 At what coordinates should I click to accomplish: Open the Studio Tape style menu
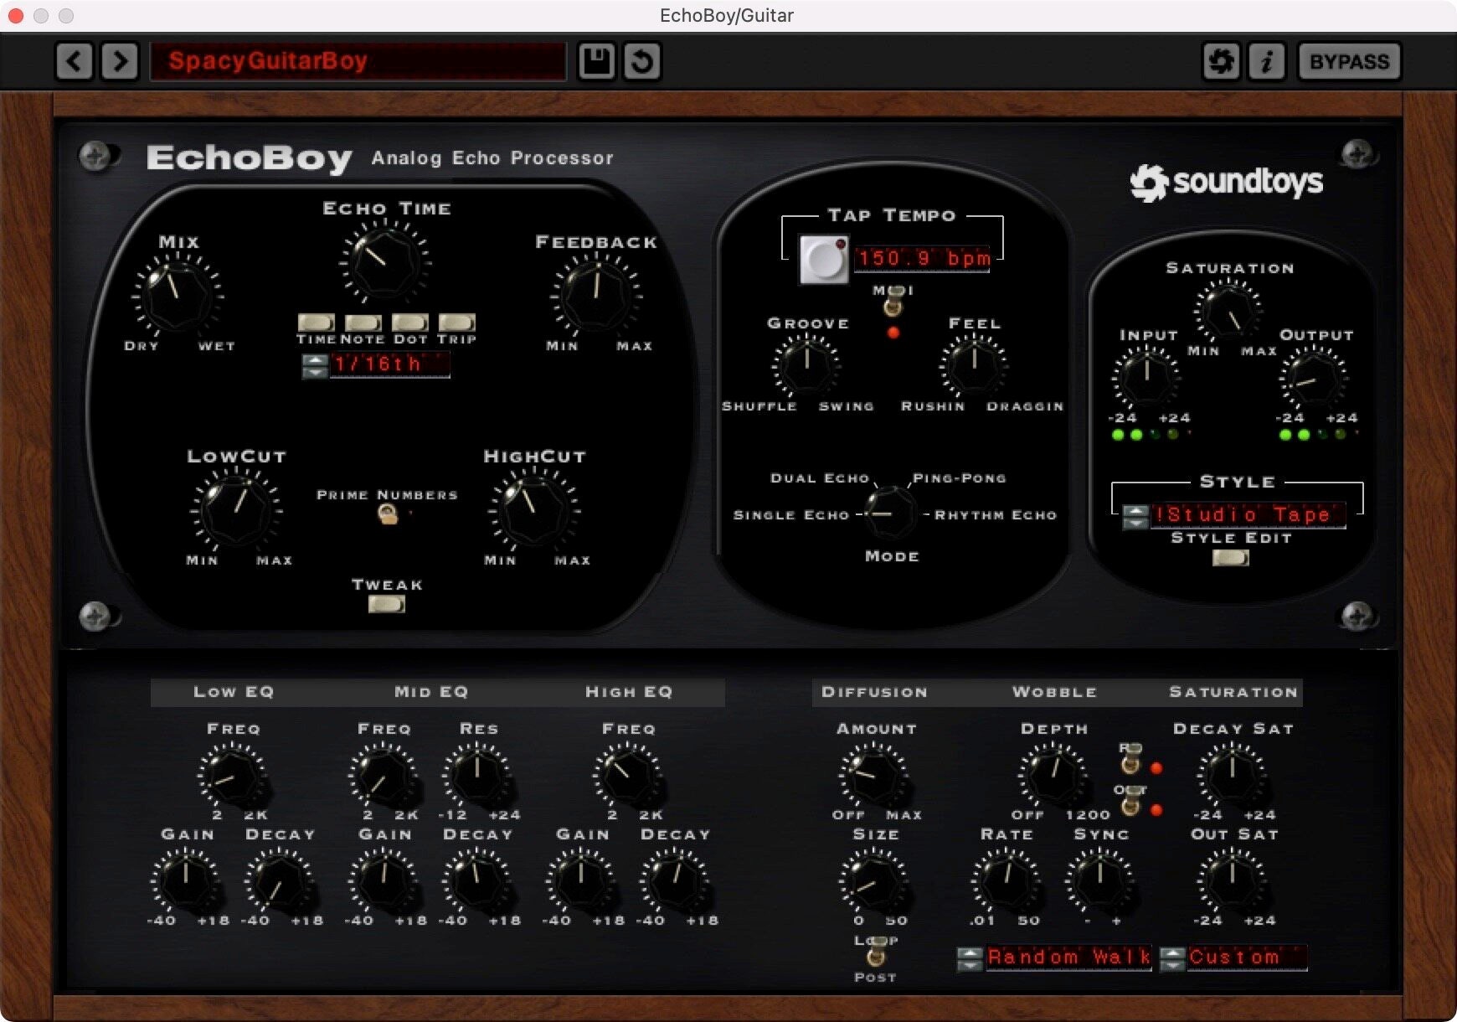click(x=1248, y=515)
